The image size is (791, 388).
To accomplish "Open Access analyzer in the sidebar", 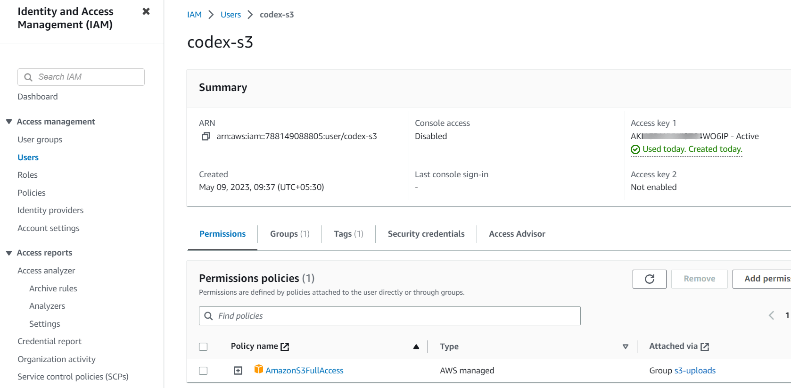I will (46, 271).
